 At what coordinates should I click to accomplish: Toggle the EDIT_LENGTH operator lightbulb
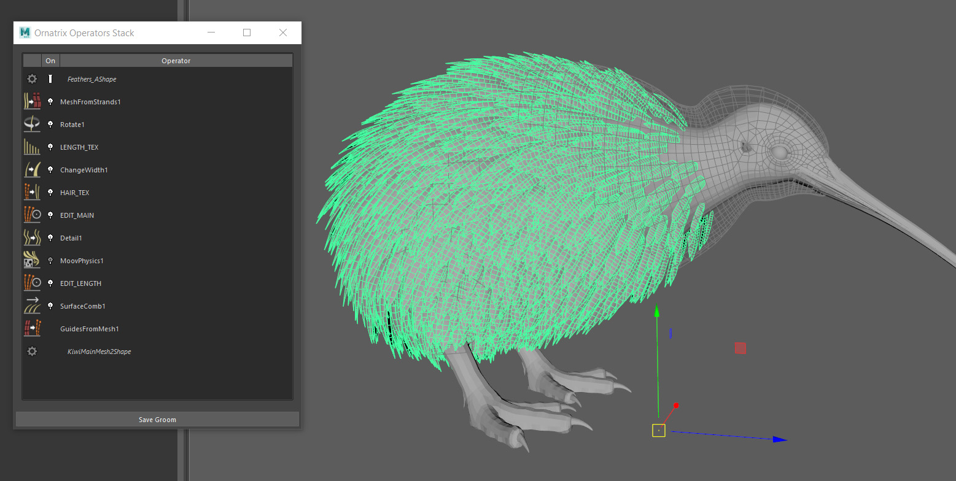pyautogui.click(x=50, y=283)
